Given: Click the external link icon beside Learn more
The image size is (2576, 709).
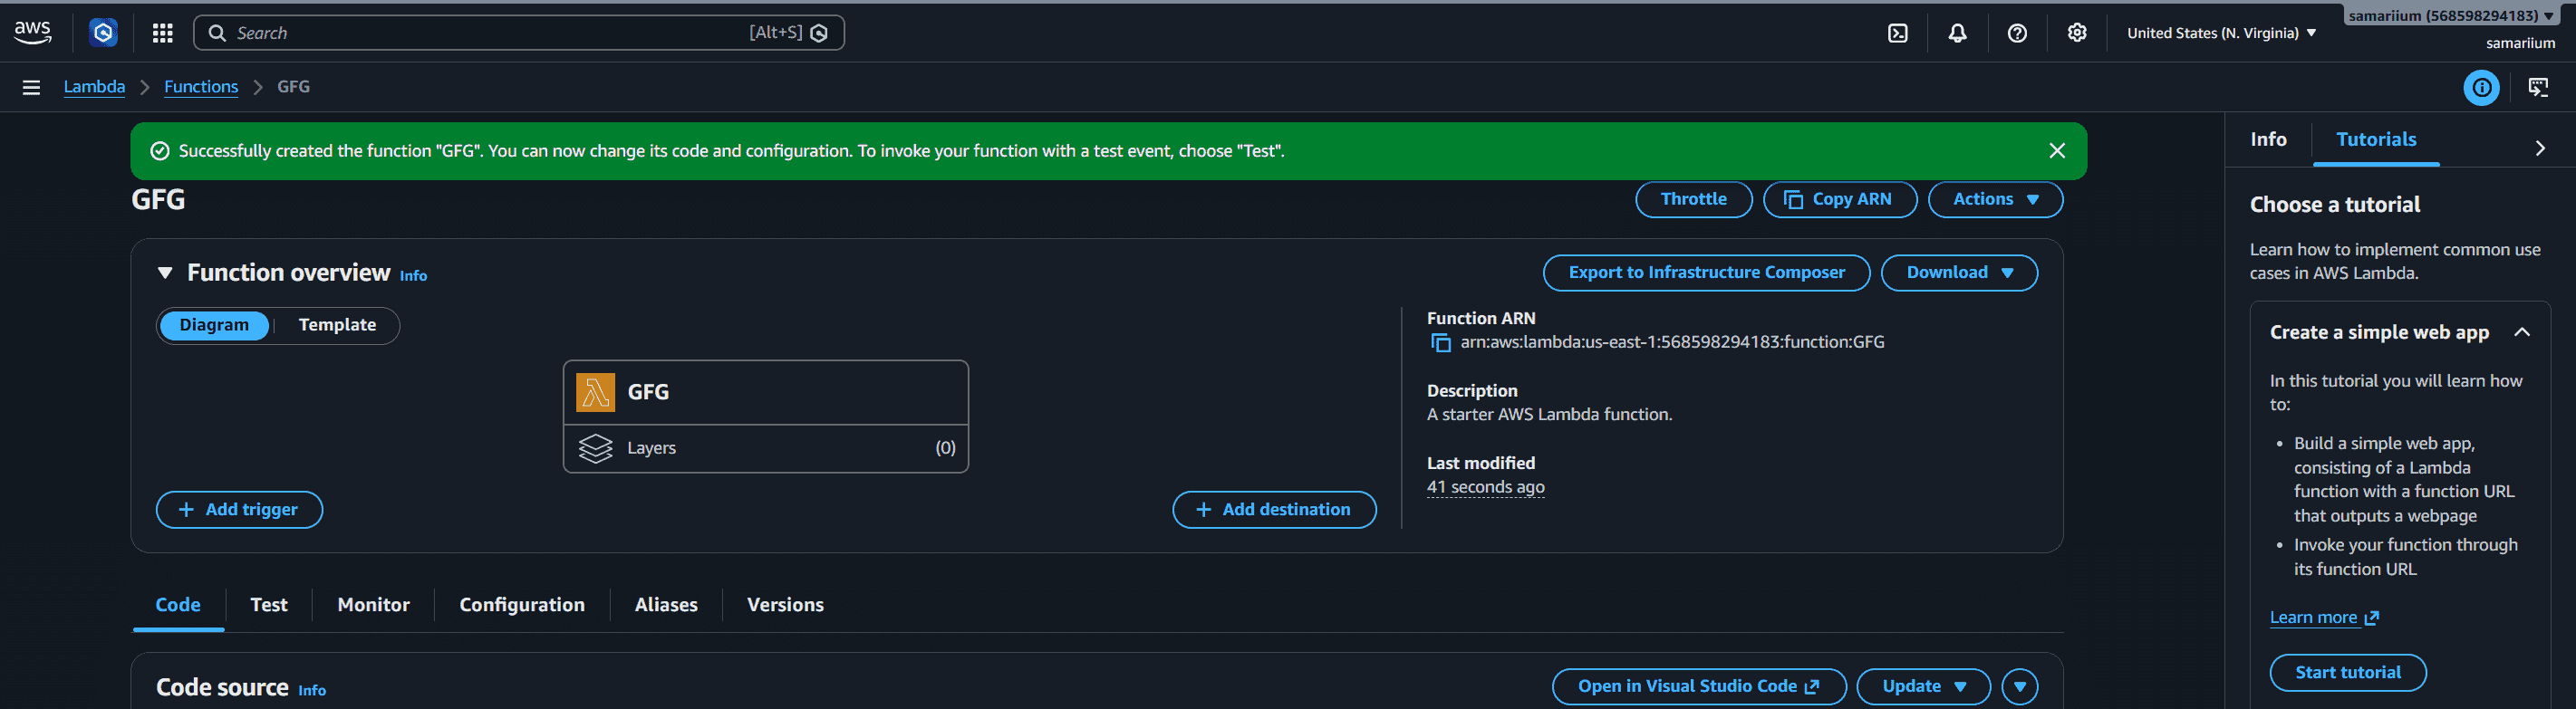Looking at the screenshot, I should pyautogui.click(x=2372, y=618).
